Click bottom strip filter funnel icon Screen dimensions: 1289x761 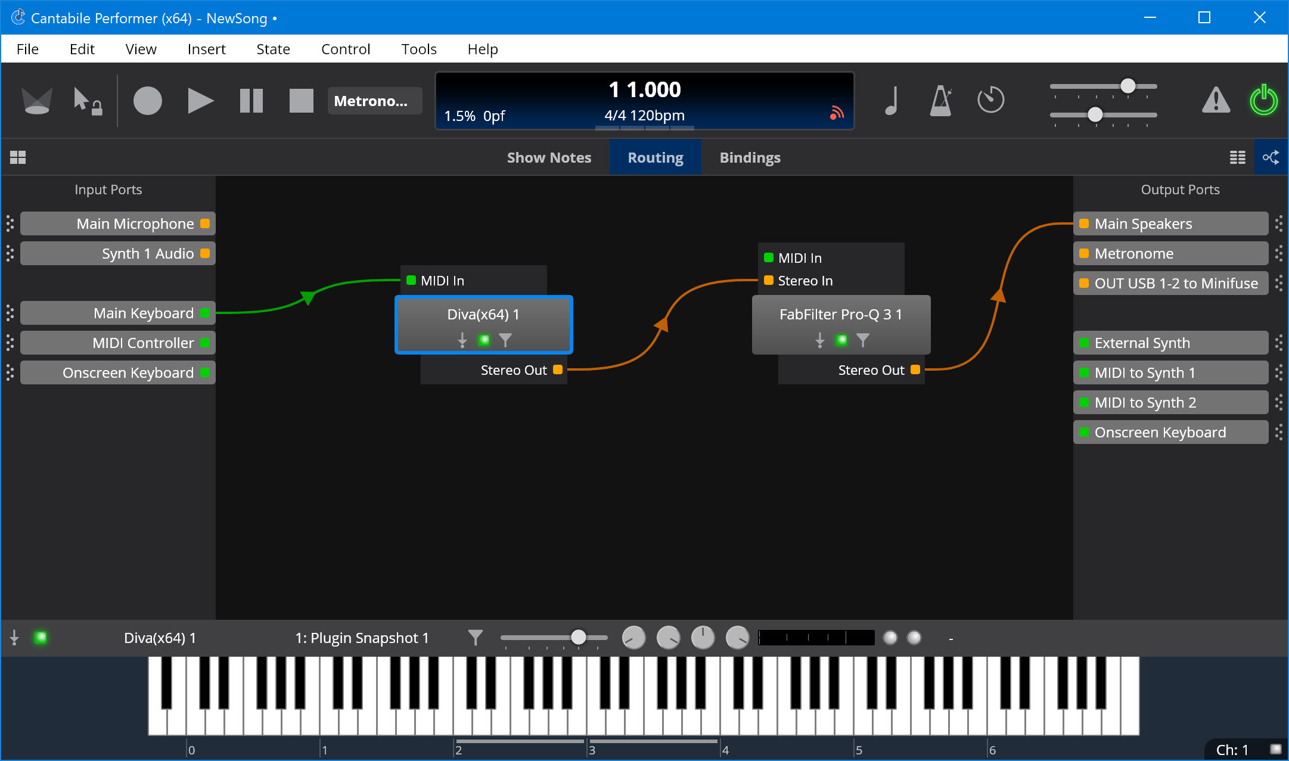tap(475, 638)
